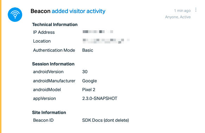Click the IP Address label
Screen dimensions: 205x133
click(x=44, y=32)
